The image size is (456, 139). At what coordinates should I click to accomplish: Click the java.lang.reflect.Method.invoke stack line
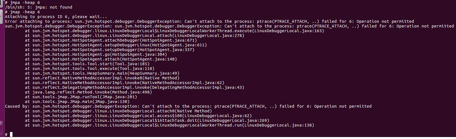(x=88, y=92)
